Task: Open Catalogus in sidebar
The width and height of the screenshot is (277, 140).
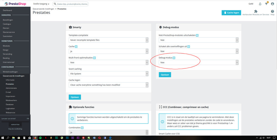Action: tap(7, 24)
